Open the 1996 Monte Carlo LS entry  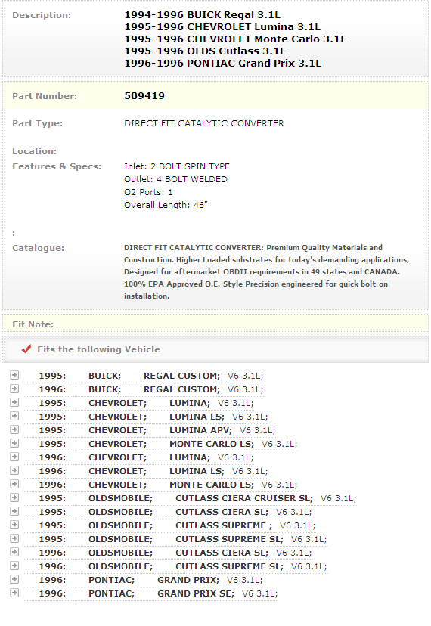coord(168,485)
